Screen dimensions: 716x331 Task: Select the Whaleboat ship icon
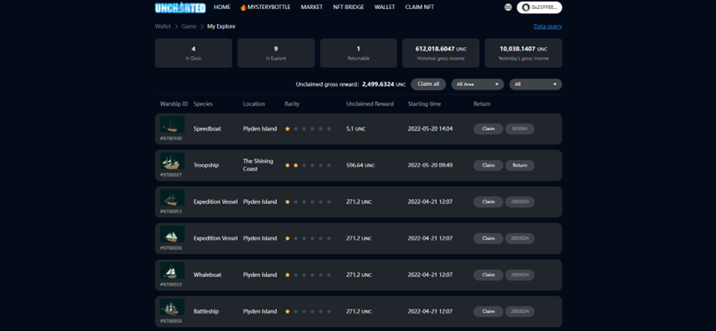[x=172, y=271]
